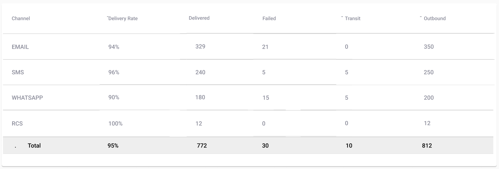Select the RCS channel row

pyautogui.click(x=248, y=124)
